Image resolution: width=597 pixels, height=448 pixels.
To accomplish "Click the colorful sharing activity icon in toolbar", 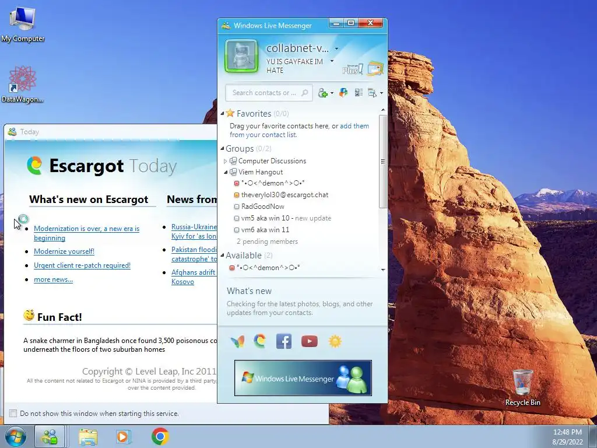I will click(343, 93).
